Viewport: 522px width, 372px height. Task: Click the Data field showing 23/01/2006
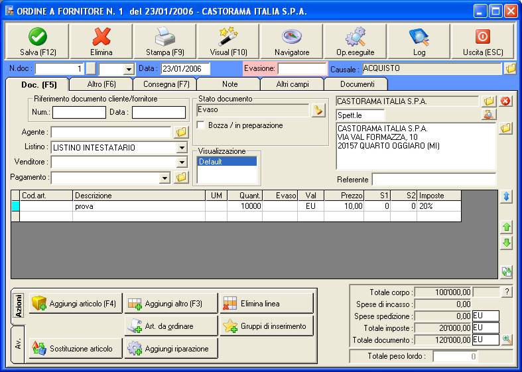[x=186, y=69]
